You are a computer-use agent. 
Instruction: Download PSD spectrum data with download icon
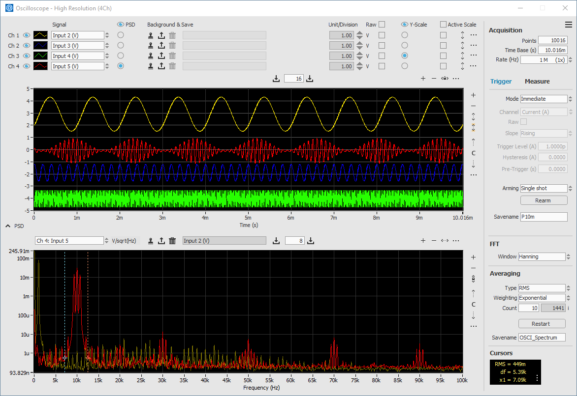(x=276, y=240)
